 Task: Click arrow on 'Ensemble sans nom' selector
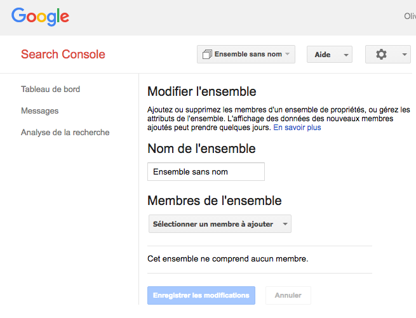(288, 55)
